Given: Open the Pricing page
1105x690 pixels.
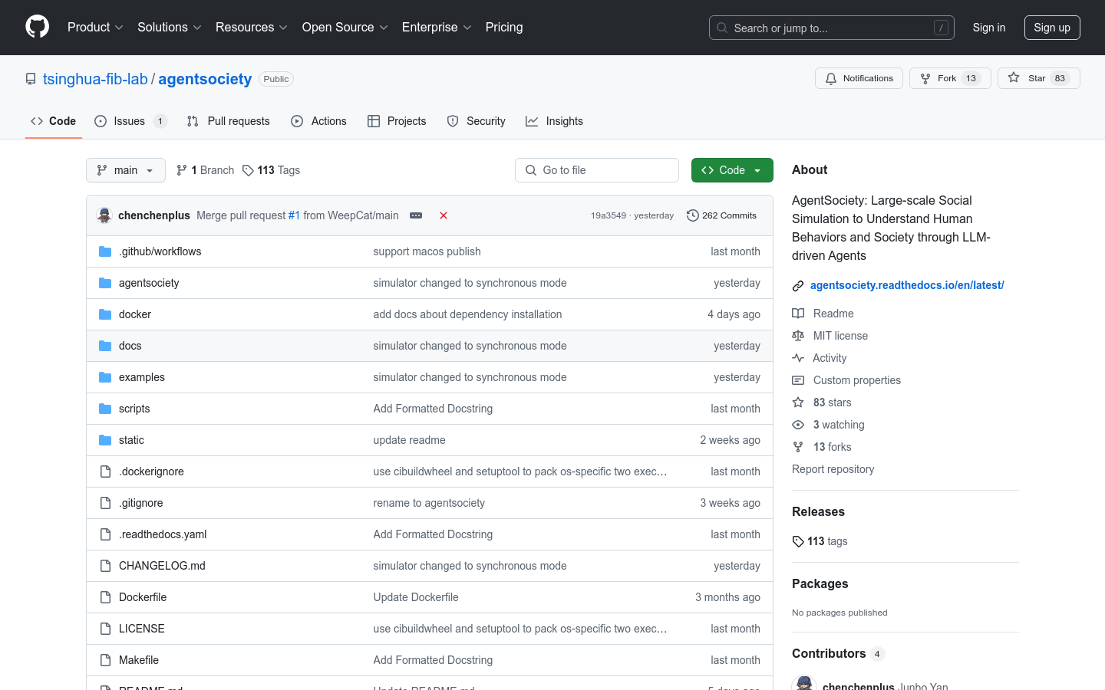Looking at the screenshot, I should [x=504, y=27].
